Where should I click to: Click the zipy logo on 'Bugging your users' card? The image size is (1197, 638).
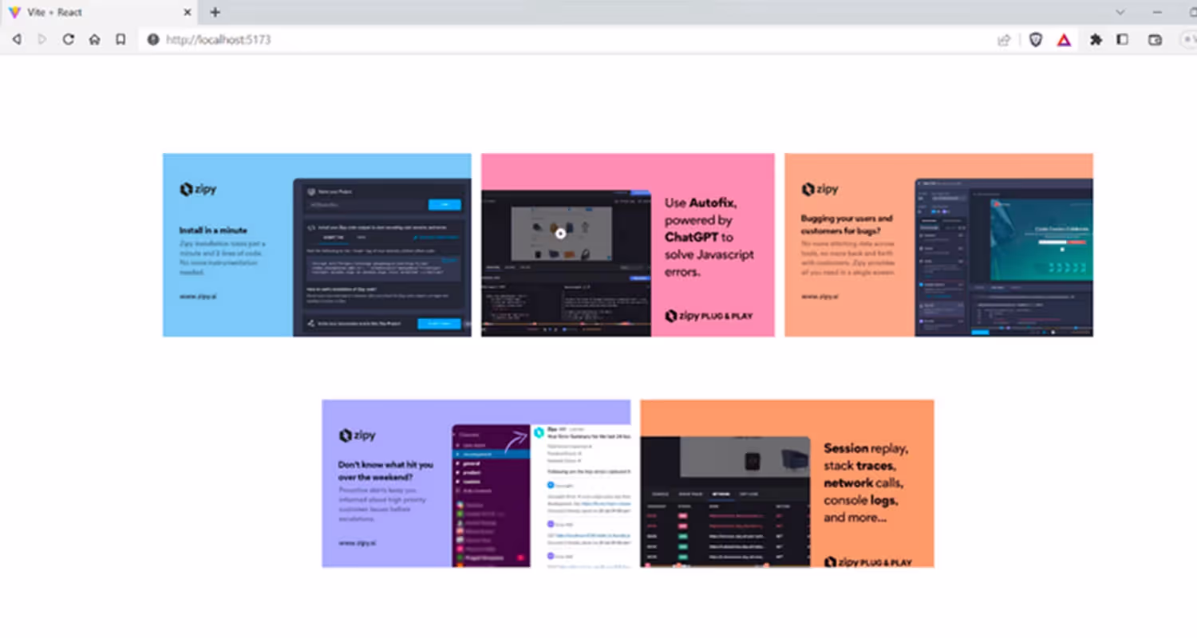tap(820, 189)
